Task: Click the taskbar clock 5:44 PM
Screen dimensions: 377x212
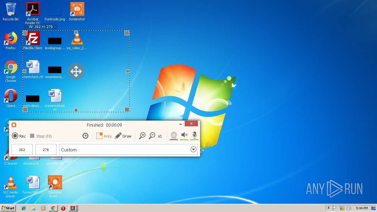Action: pos(362,208)
